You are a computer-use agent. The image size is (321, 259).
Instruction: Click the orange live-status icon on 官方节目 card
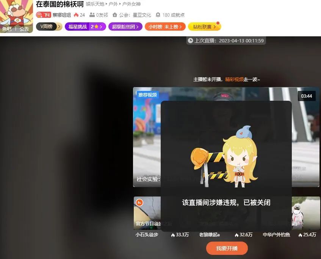139,202
